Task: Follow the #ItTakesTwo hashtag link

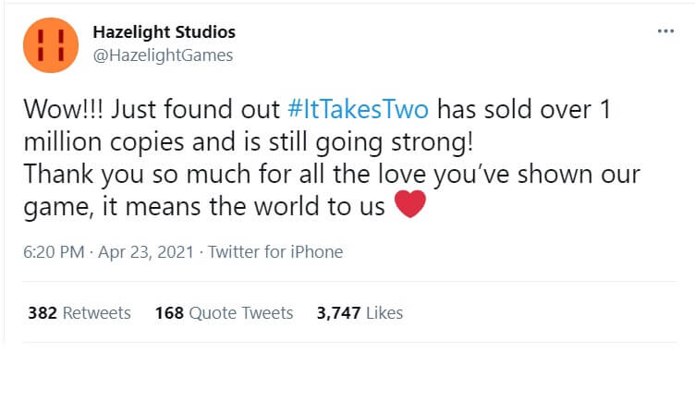Action: pyautogui.click(x=358, y=109)
